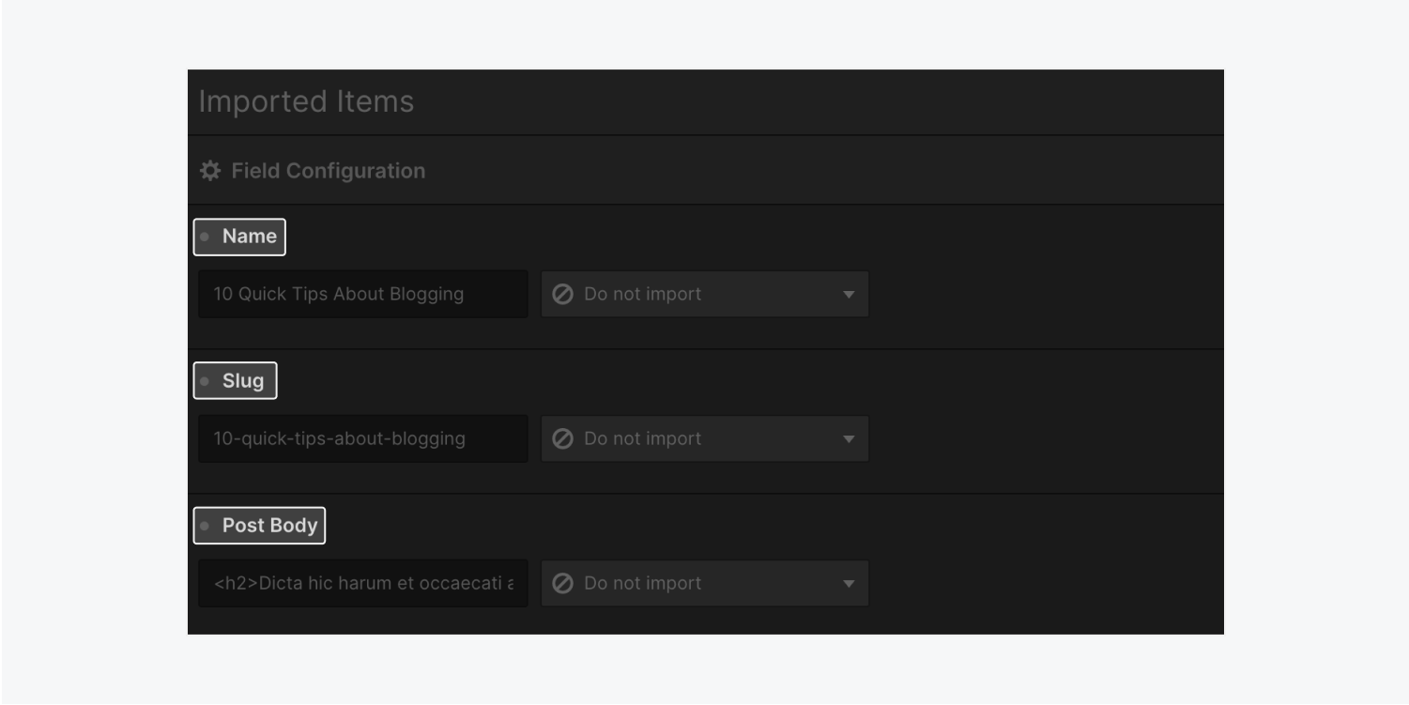Click the prohibition icon in Slug's dropdown
1409x705 pixels.
tap(561, 438)
